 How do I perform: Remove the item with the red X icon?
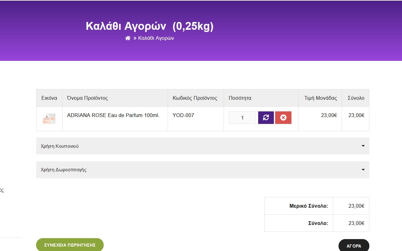(x=283, y=118)
